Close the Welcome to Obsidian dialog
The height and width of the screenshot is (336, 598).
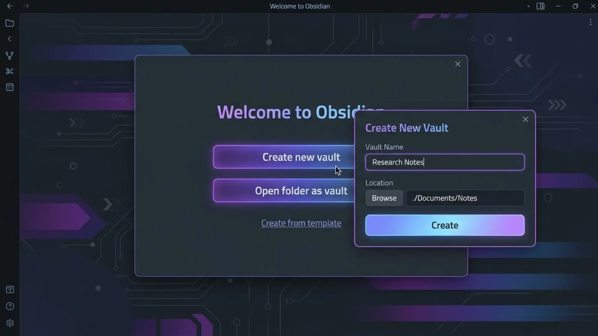pyautogui.click(x=458, y=64)
